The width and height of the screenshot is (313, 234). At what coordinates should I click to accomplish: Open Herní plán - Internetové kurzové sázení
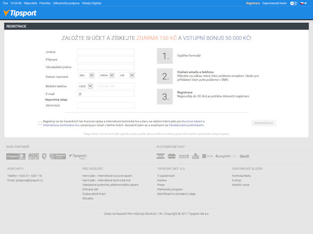[107, 175]
